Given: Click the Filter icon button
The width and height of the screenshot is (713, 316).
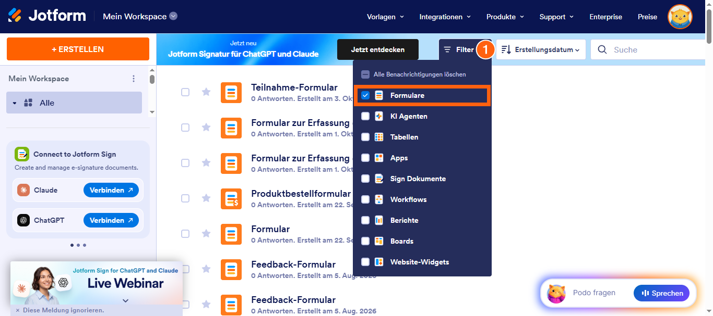Looking at the screenshot, I should [x=447, y=50].
